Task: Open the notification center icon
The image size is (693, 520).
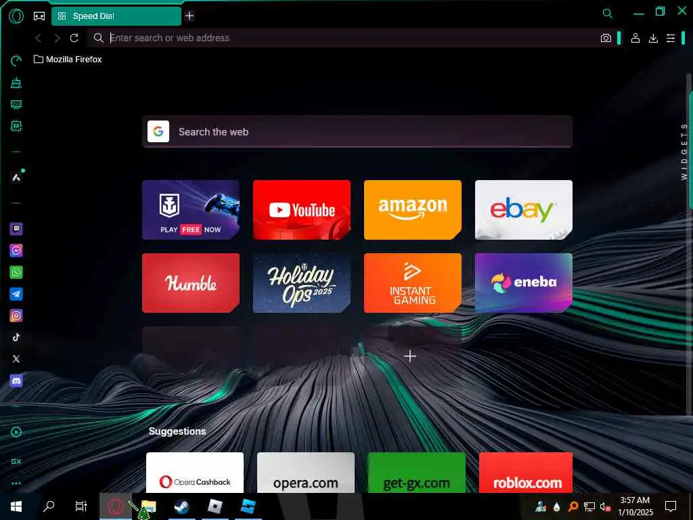Action: coord(671,506)
